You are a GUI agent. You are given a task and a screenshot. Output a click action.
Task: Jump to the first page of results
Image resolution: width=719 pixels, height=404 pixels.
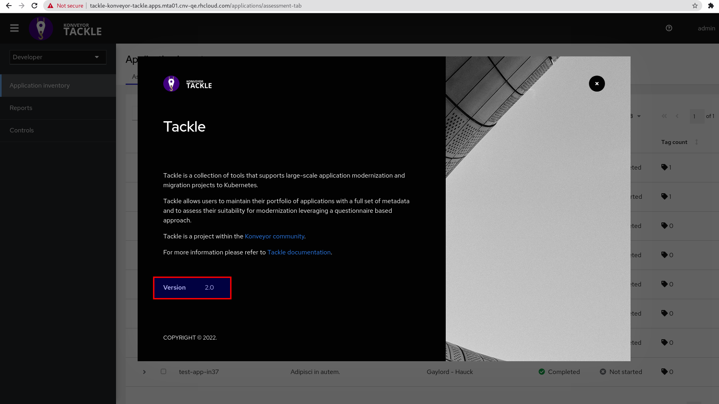pos(664,116)
